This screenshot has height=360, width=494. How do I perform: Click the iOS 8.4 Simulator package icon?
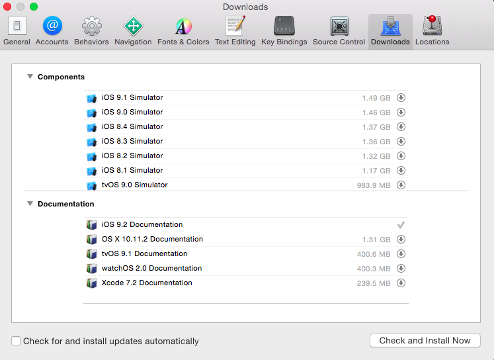[x=91, y=127]
